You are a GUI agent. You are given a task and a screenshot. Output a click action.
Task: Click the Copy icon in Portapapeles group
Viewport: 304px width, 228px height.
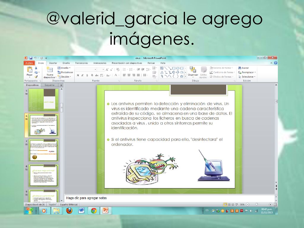coord(36,72)
